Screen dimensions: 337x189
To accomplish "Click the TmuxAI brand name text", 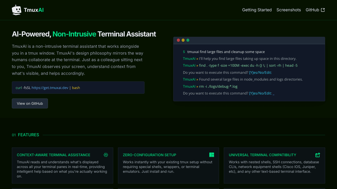I will (34, 10).
